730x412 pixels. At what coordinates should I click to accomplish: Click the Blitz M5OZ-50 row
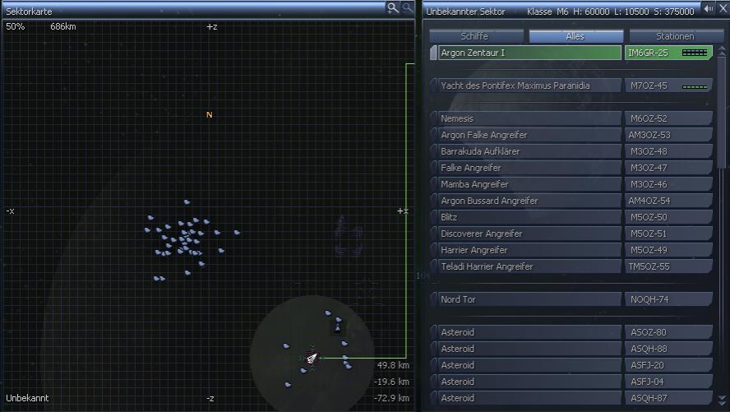tap(528, 217)
